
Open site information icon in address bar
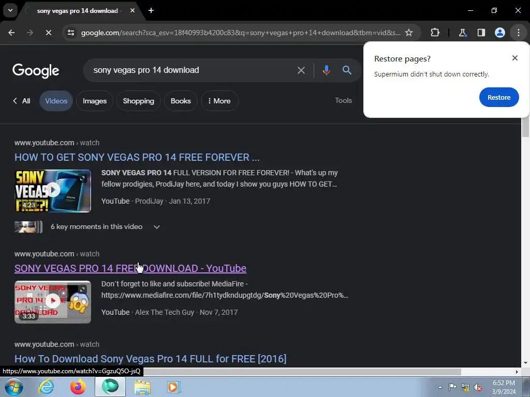coord(71,33)
